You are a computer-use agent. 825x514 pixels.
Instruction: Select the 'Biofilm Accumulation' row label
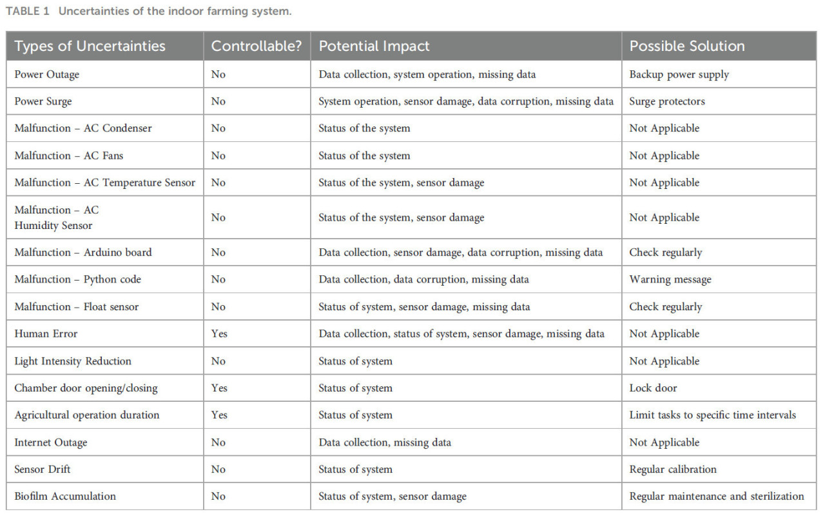(65, 497)
